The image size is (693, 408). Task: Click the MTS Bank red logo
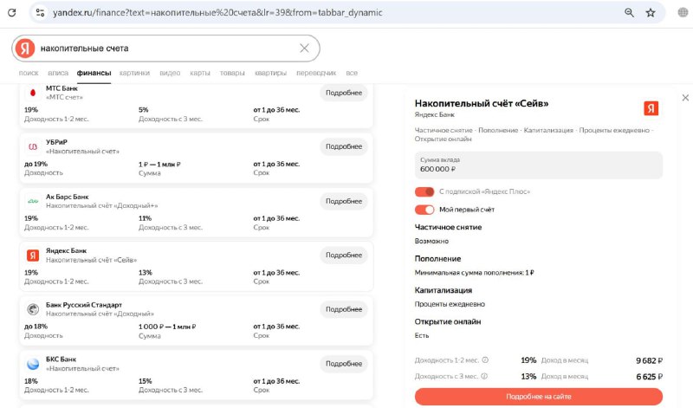(33, 93)
